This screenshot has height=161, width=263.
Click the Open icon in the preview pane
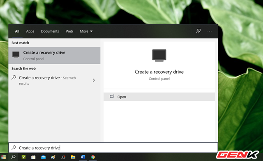pyautogui.click(x=112, y=96)
